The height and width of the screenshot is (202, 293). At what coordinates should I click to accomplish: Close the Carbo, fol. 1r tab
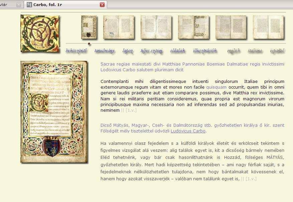[x=102, y=5]
